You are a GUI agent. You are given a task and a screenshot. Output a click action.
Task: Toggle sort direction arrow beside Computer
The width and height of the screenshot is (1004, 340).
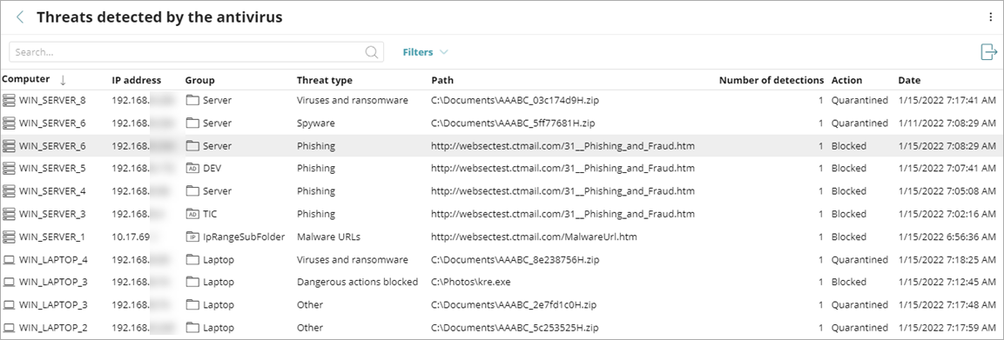(63, 80)
